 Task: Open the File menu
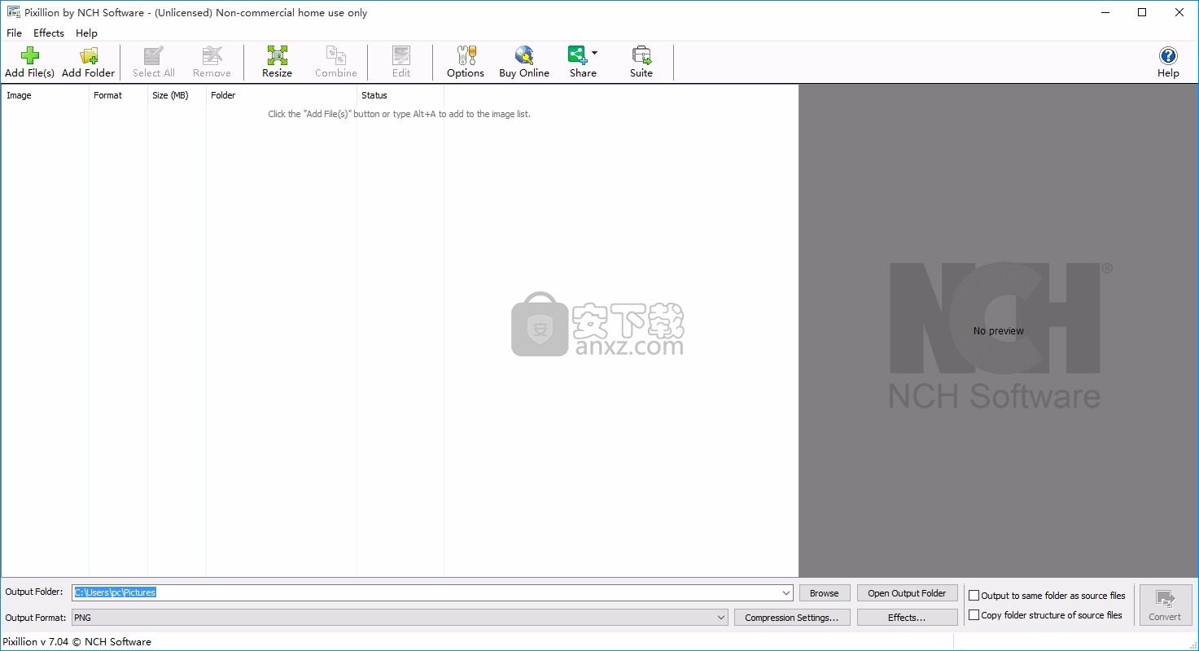[15, 33]
